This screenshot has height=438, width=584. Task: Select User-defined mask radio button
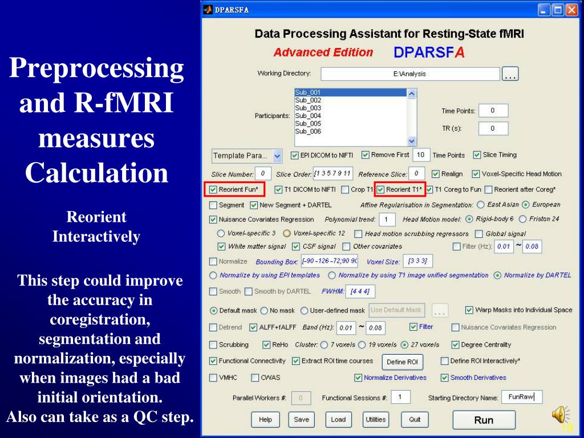click(x=305, y=311)
